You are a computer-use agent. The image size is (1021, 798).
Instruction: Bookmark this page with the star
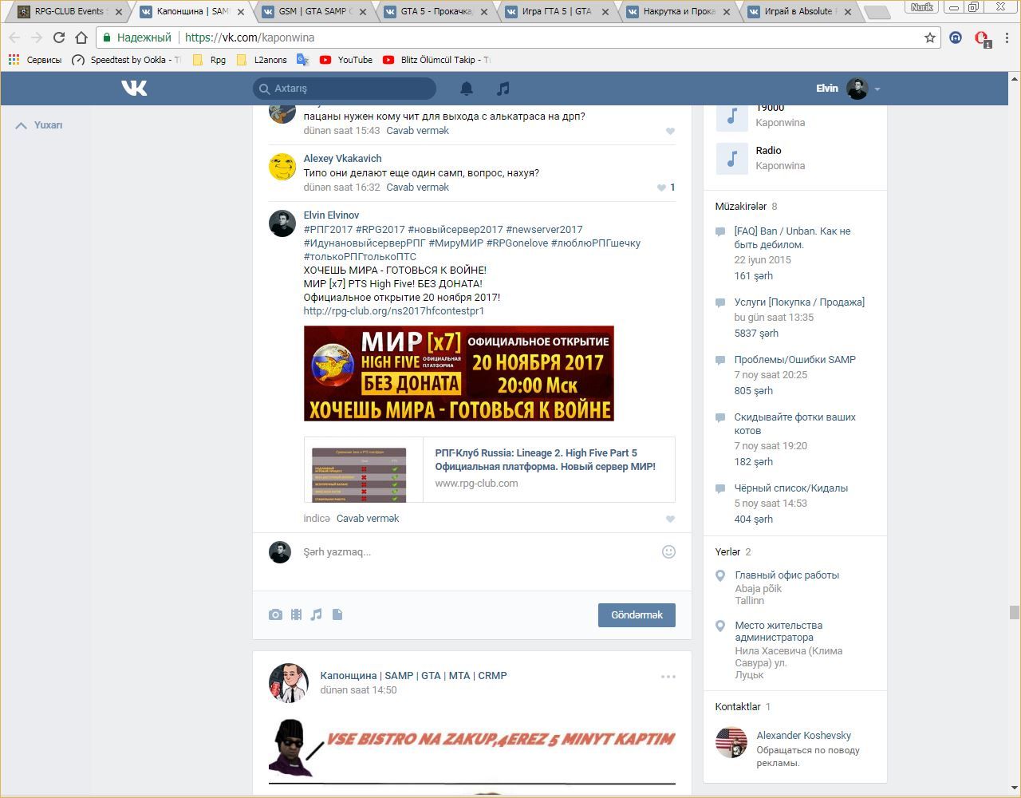[x=929, y=38]
